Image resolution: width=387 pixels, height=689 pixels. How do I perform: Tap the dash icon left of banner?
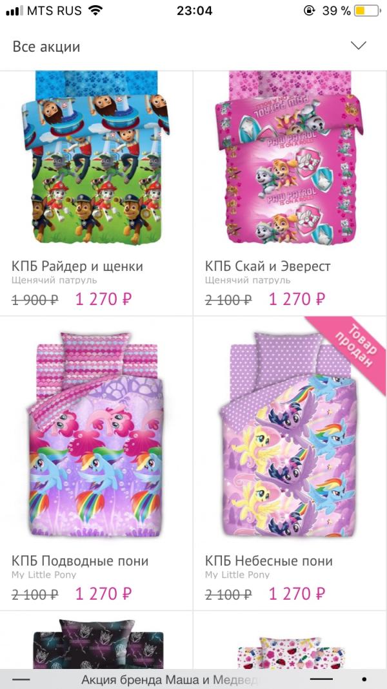tap(21, 680)
